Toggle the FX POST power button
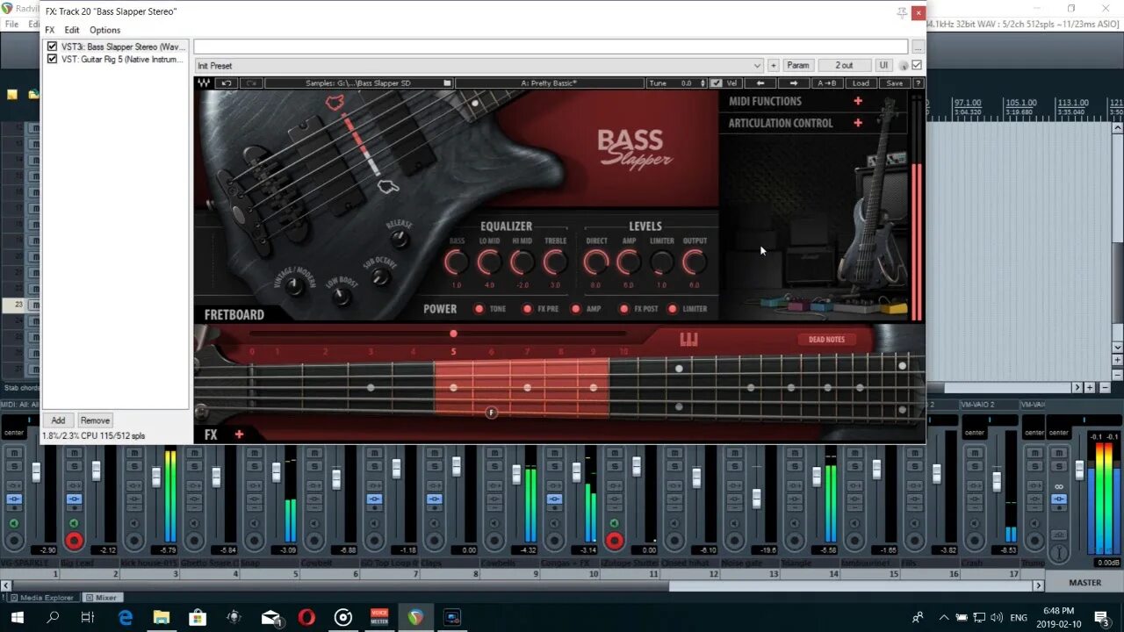This screenshot has width=1124, height=632. [x=624, y=309]
